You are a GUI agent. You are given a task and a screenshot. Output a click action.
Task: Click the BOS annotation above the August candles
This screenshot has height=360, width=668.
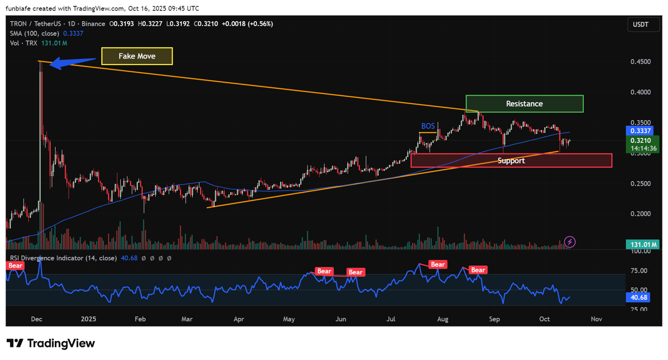coord(427,126)
